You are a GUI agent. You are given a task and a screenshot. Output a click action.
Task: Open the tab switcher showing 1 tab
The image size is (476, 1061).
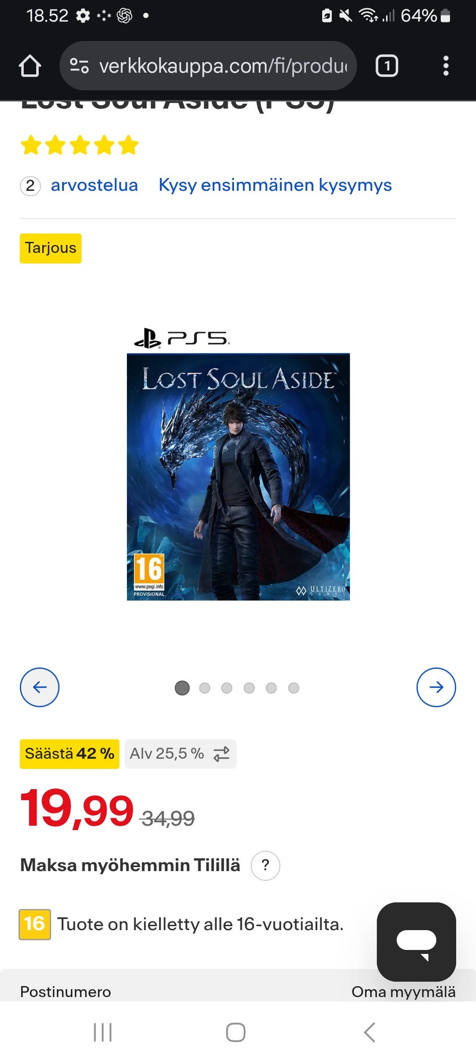tap(387, 66)
